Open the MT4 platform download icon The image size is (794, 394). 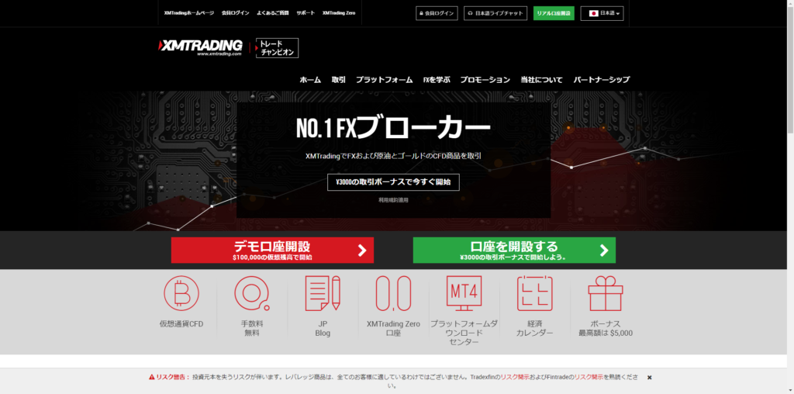pyautogui.click(x=464, y=292)
